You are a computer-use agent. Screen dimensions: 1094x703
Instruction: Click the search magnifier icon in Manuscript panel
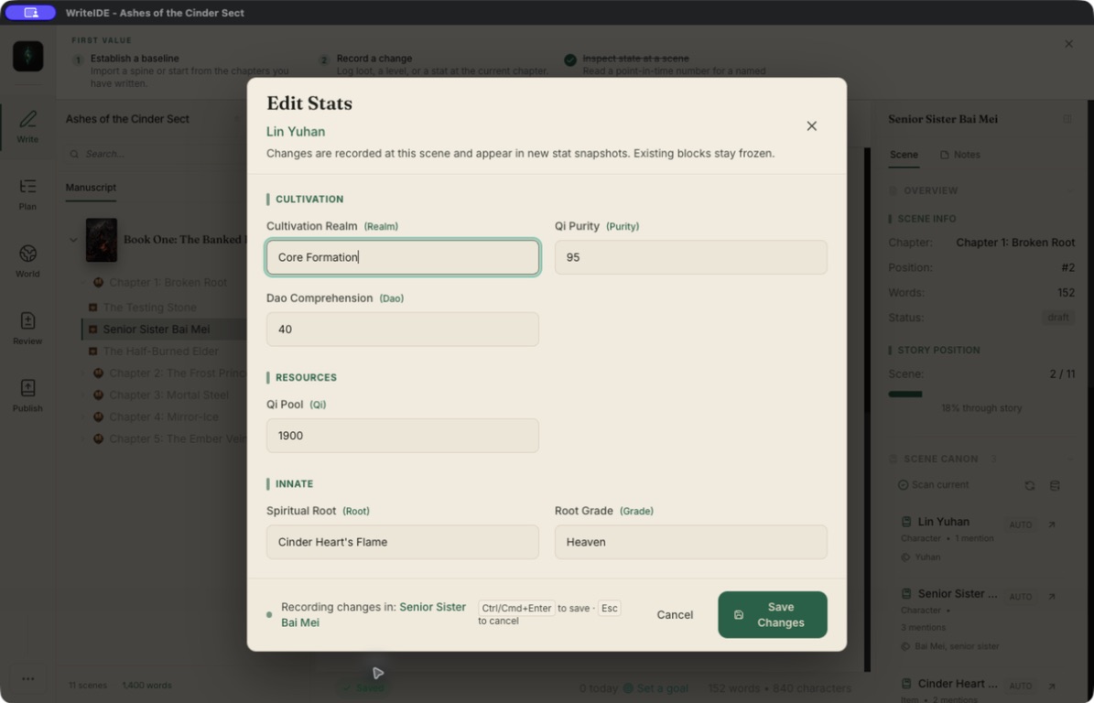[74, 154]
